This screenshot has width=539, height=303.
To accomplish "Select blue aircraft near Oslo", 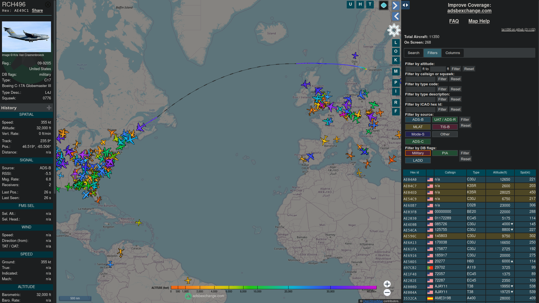I will coord(355,55).
